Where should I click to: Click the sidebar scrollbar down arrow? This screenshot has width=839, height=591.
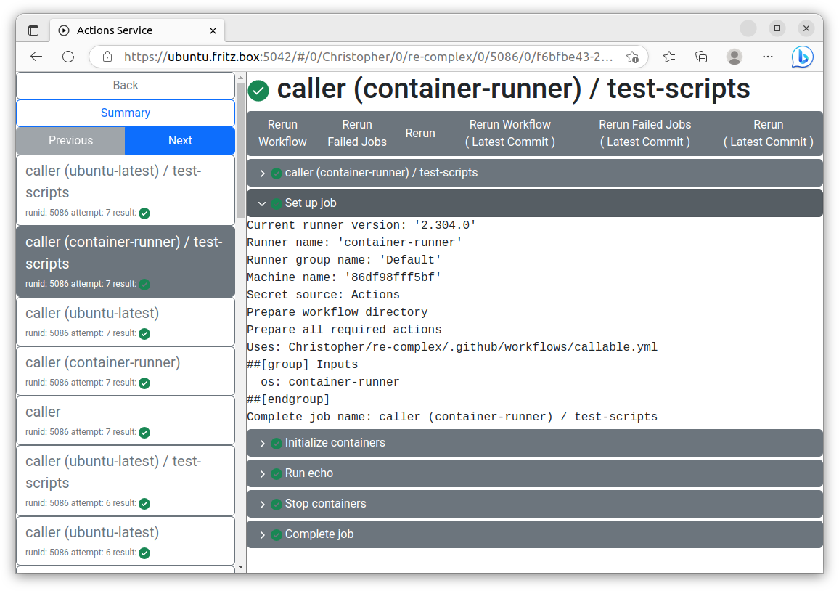tap(241, 567)
